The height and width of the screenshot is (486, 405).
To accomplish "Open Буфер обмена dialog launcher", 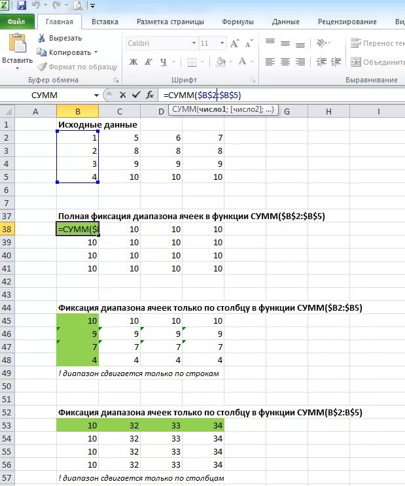I will point(116,80).
